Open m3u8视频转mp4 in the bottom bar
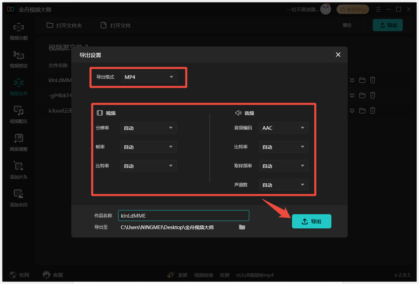419x284 pixels. (x=255, y=275)
